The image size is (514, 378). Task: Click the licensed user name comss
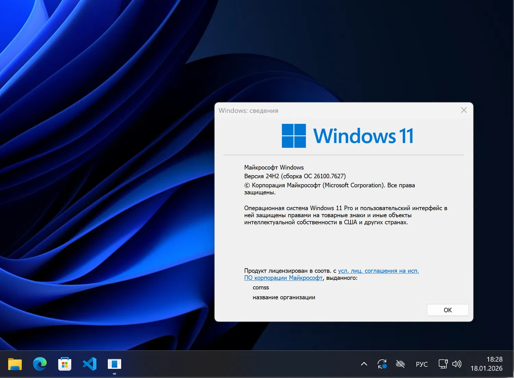[x=261, y=287]
